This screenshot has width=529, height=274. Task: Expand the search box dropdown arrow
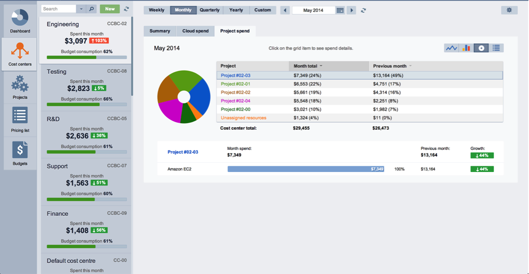pos(82,9)
